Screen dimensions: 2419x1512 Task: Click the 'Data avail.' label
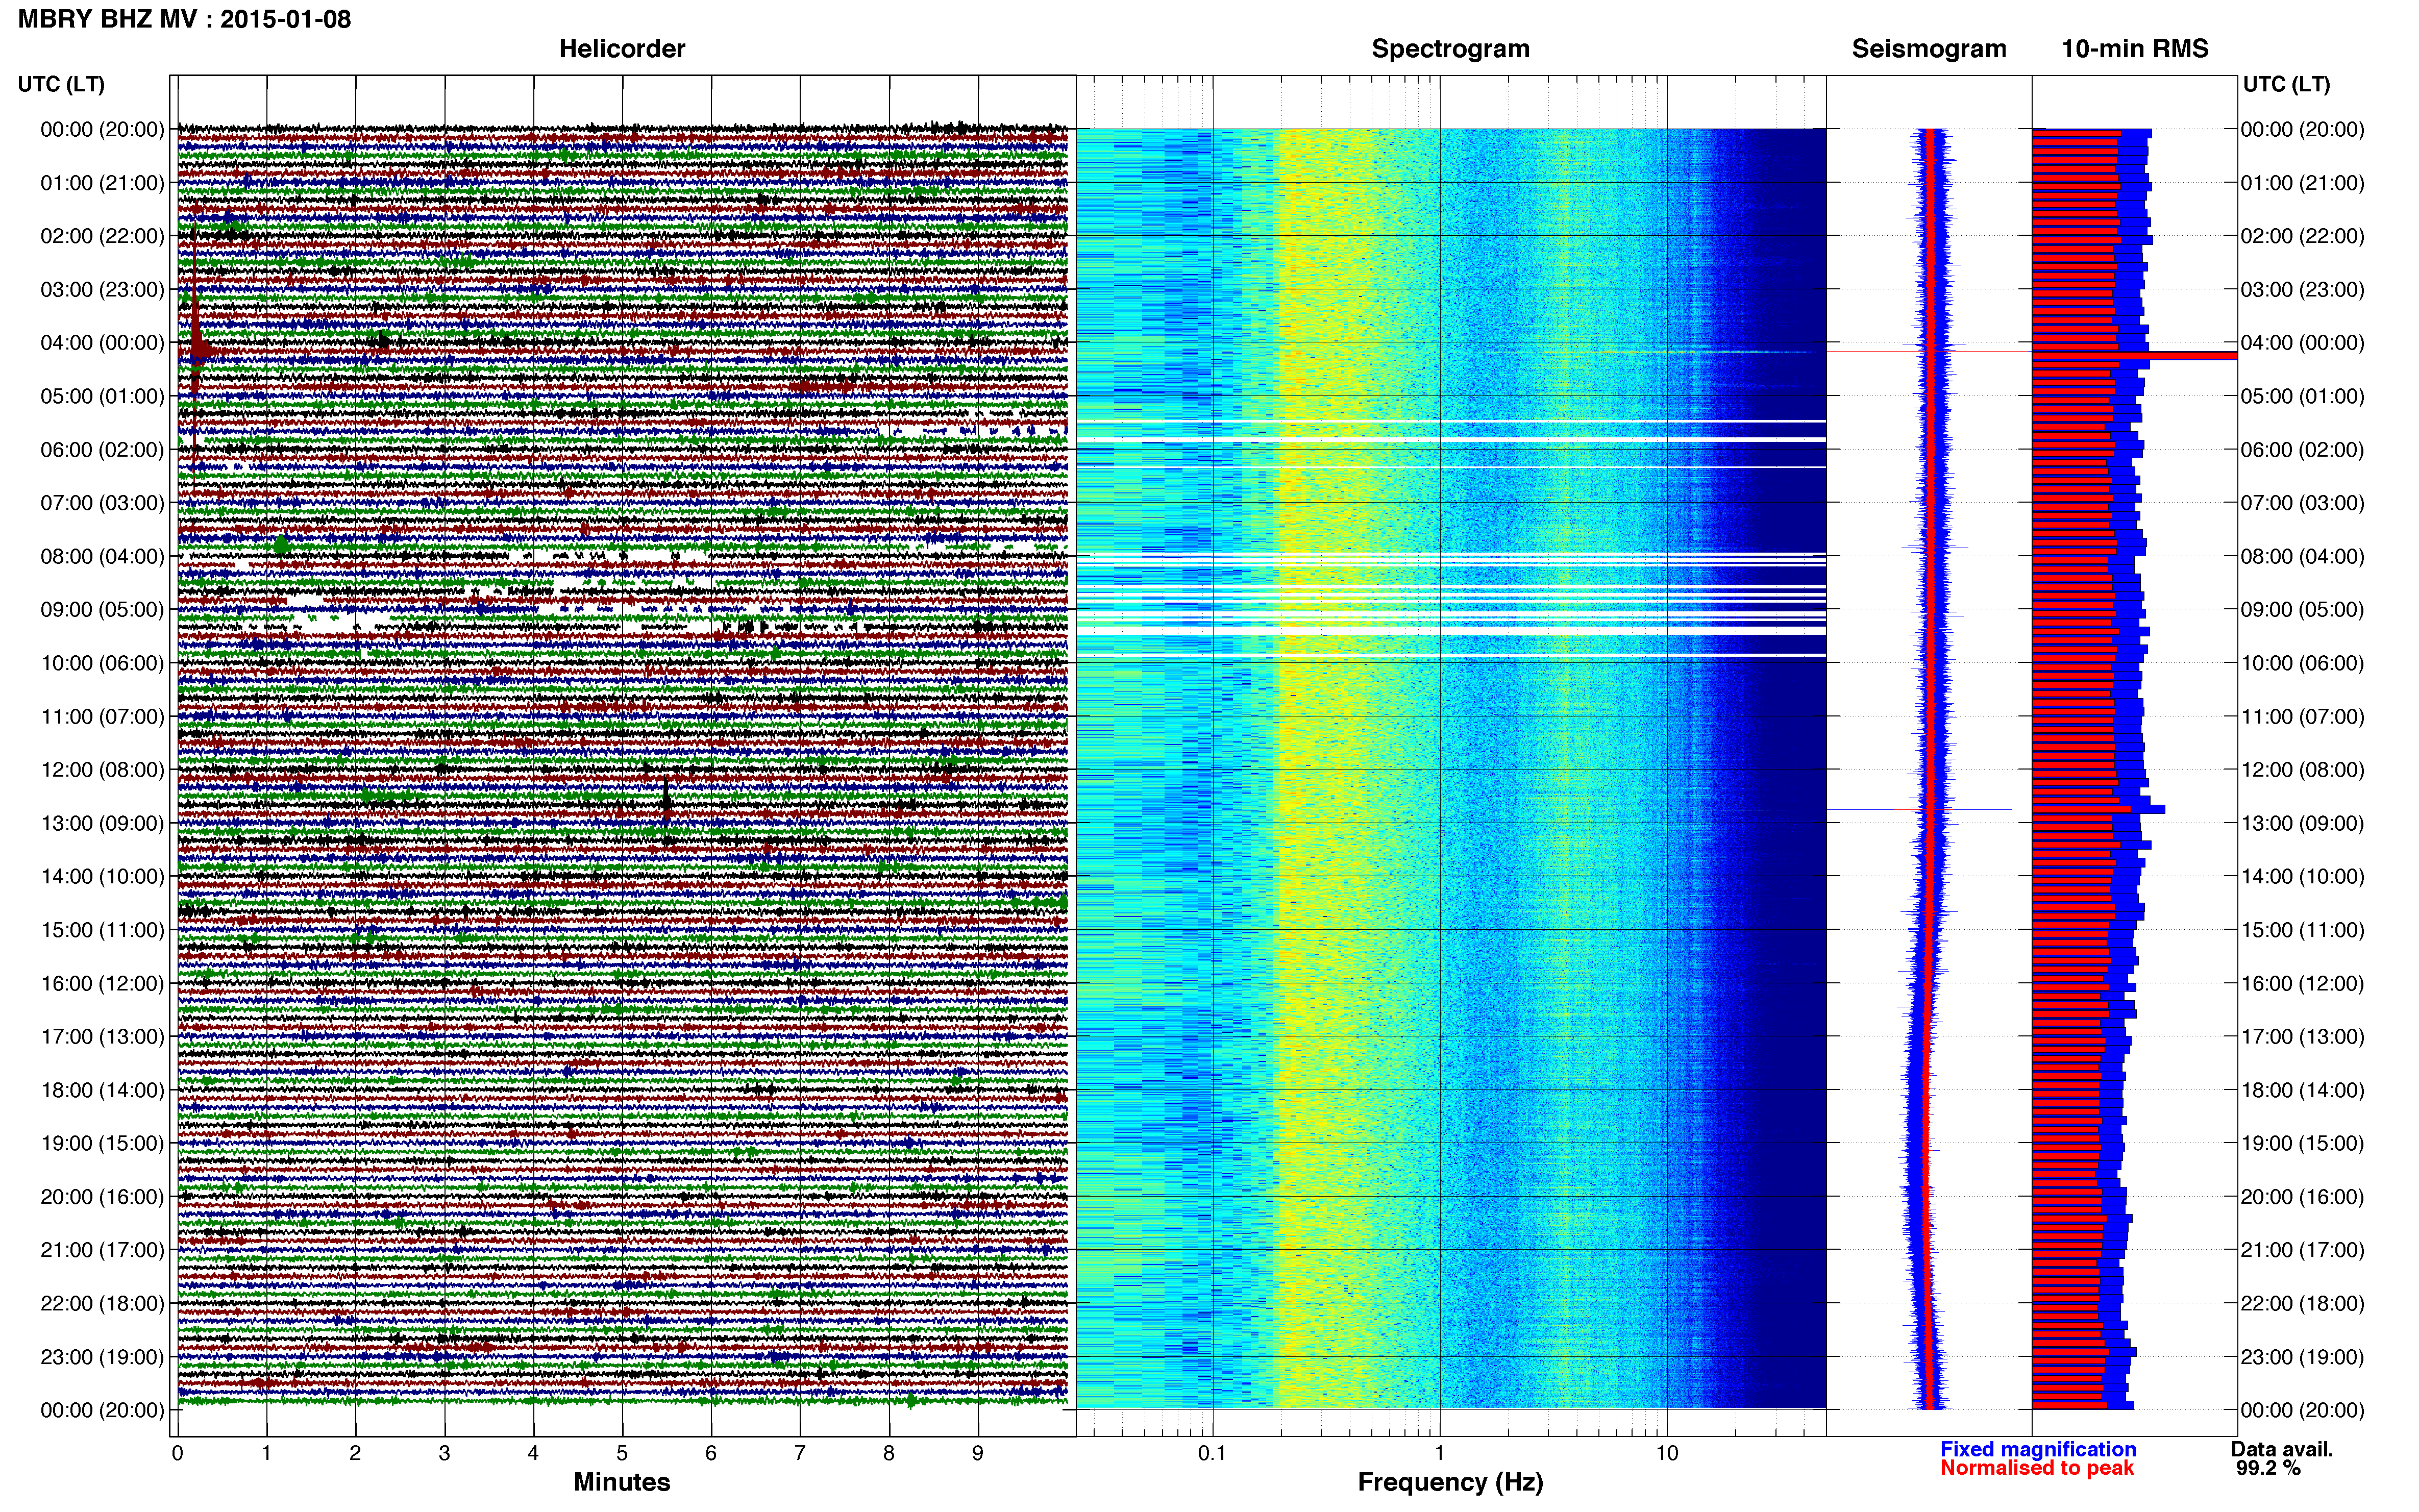(2282, 1449)
